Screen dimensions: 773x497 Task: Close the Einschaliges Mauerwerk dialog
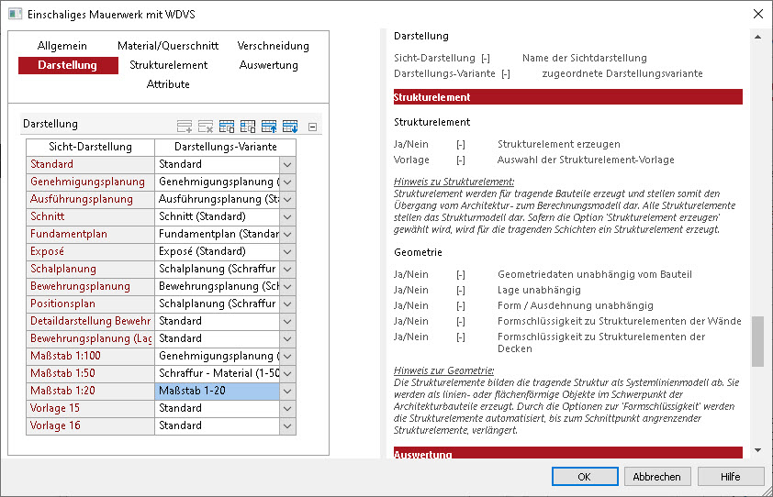(758, 14)
